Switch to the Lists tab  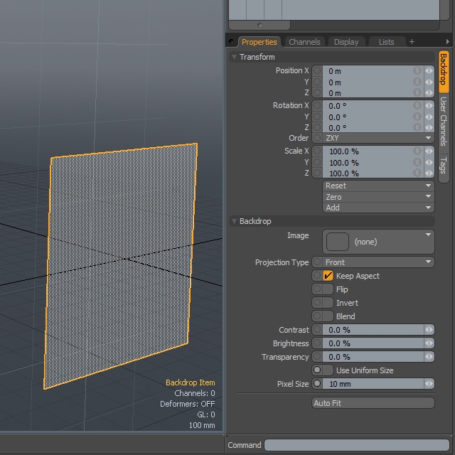[x=386, y=42]
